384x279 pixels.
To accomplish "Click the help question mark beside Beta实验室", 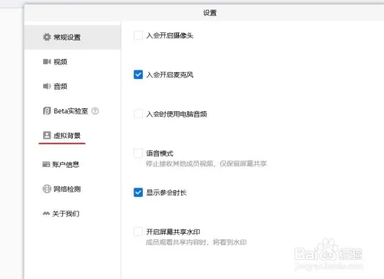I will pos(95,111).
